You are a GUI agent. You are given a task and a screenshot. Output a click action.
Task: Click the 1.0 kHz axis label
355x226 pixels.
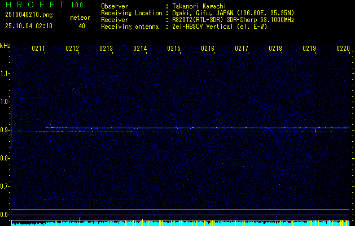click(5, 102)
